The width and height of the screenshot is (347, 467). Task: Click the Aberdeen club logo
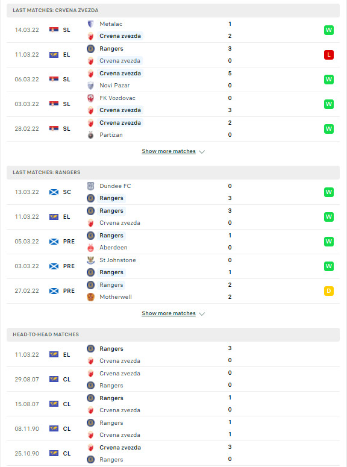90,248
